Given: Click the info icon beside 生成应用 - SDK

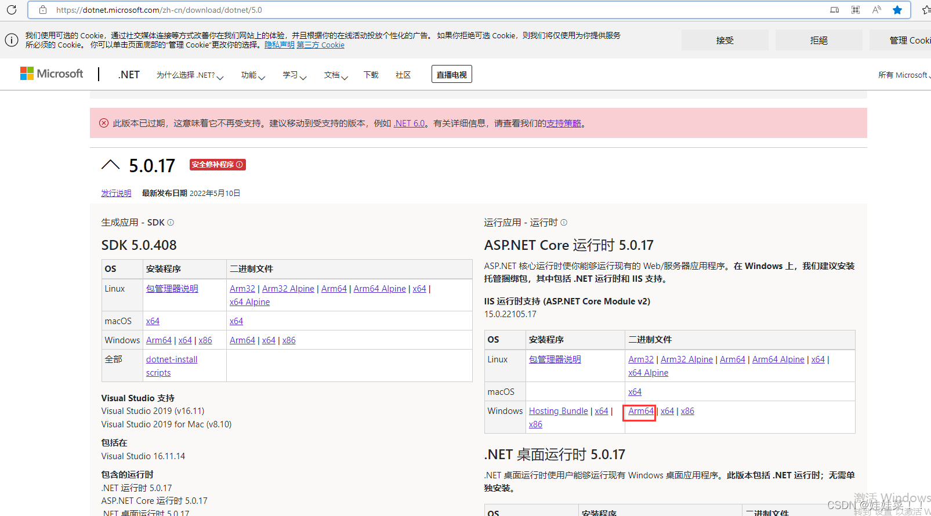Looking at the screenshot, I should [171, 223].
